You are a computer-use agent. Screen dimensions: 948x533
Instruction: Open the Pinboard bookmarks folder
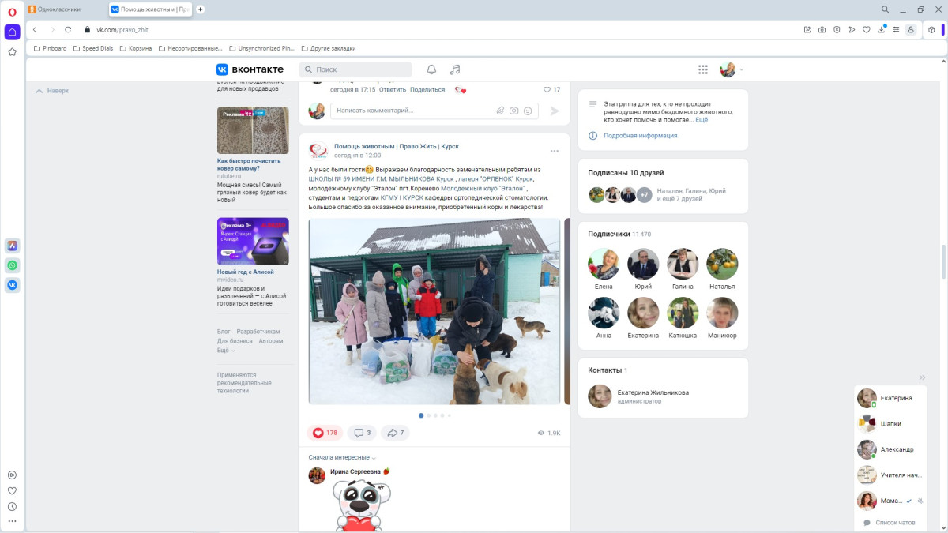50,48
